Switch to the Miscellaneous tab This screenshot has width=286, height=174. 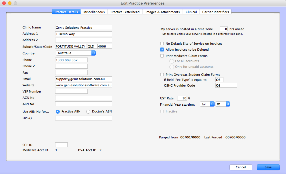[95, 12]
